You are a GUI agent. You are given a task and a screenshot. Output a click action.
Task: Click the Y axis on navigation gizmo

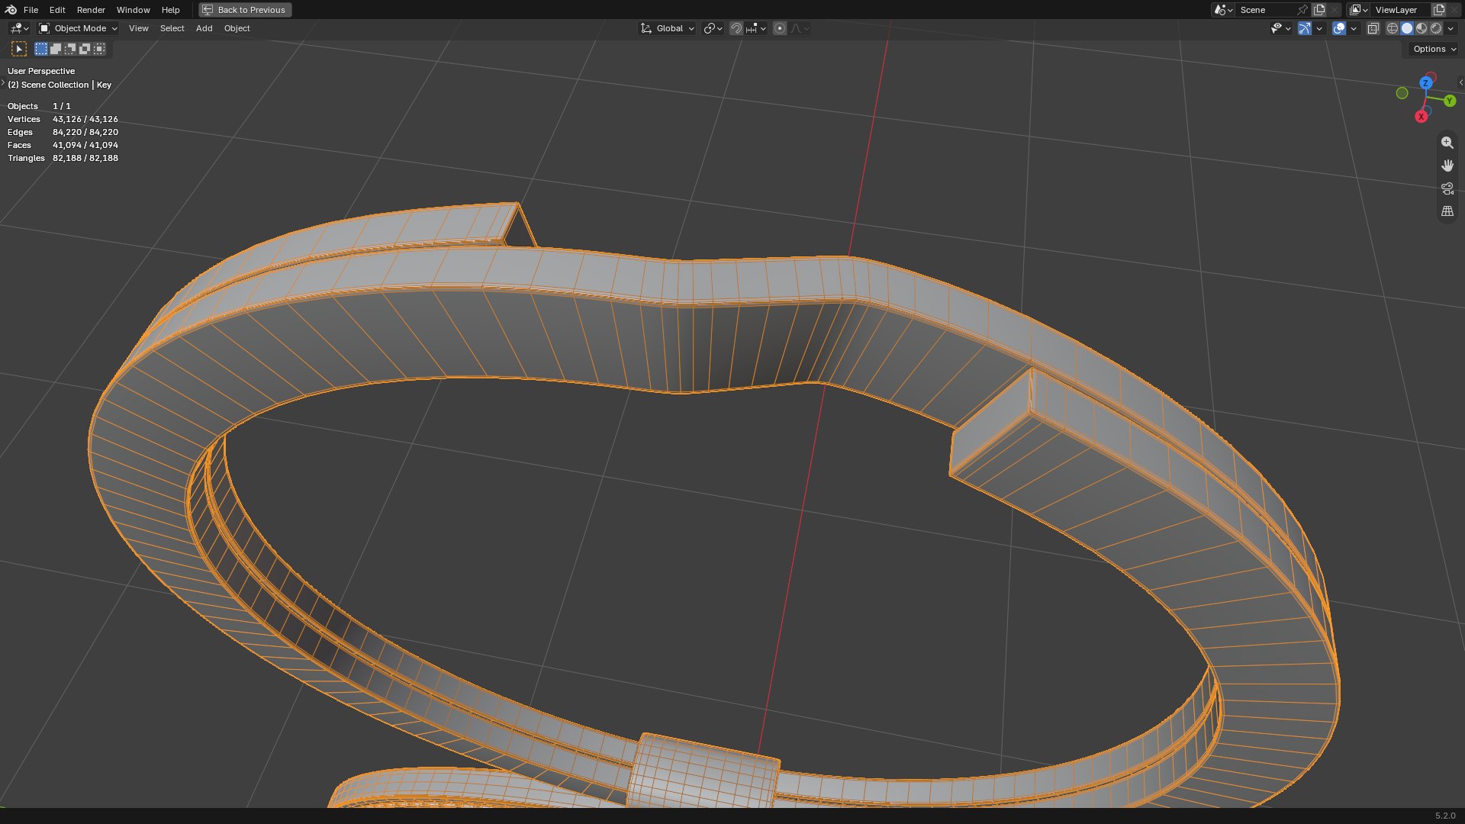click(1450, 101)
